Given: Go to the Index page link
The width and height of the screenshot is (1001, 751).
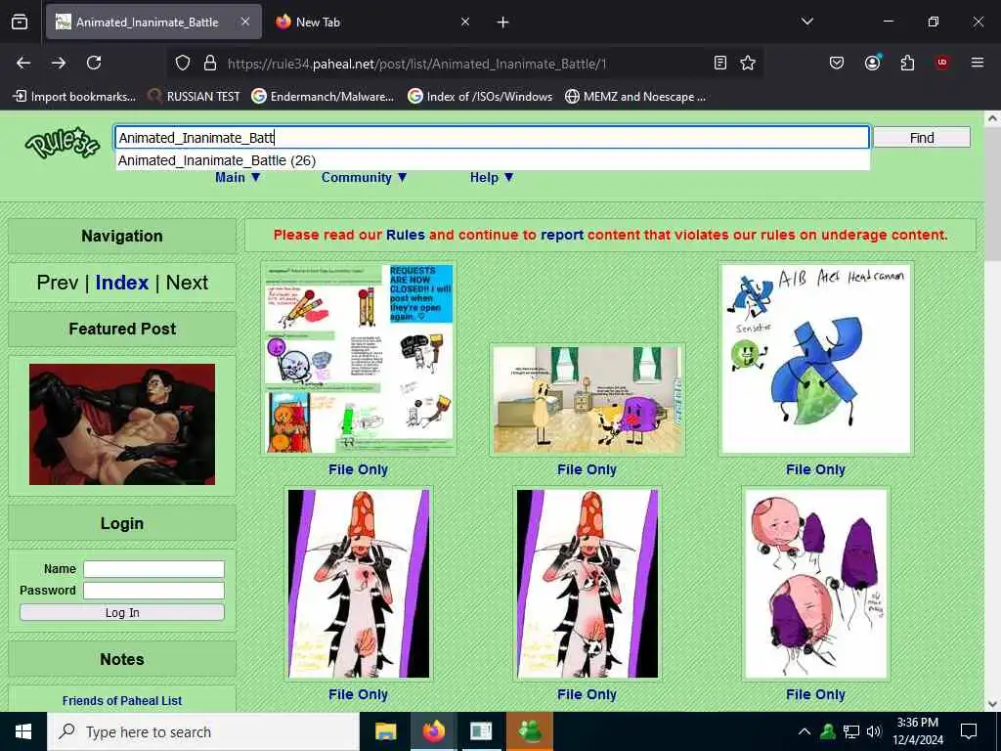Looking at the screenshot, I should coord(122,283).
